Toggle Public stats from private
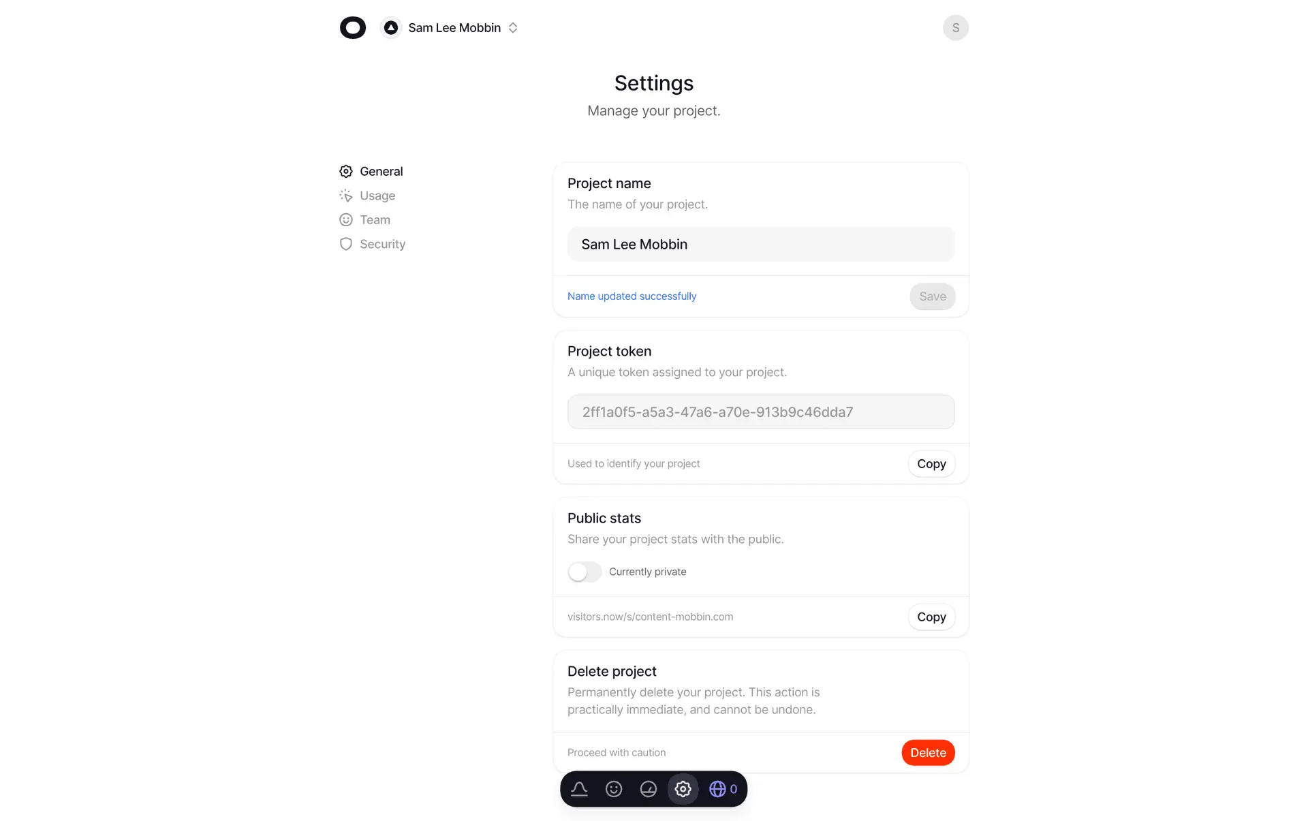 click(x=585, y=572)
